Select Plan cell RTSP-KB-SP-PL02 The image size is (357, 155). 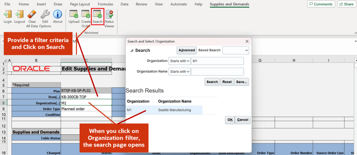pyautogui.click(x=86, y=91)
